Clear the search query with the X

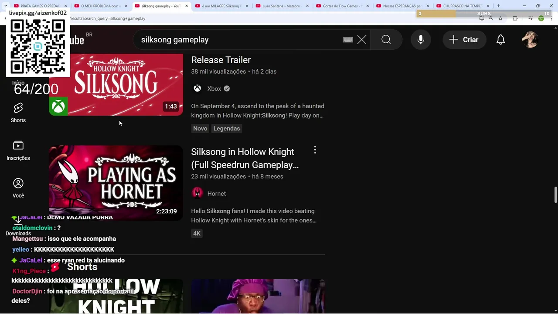coord(362,40)
